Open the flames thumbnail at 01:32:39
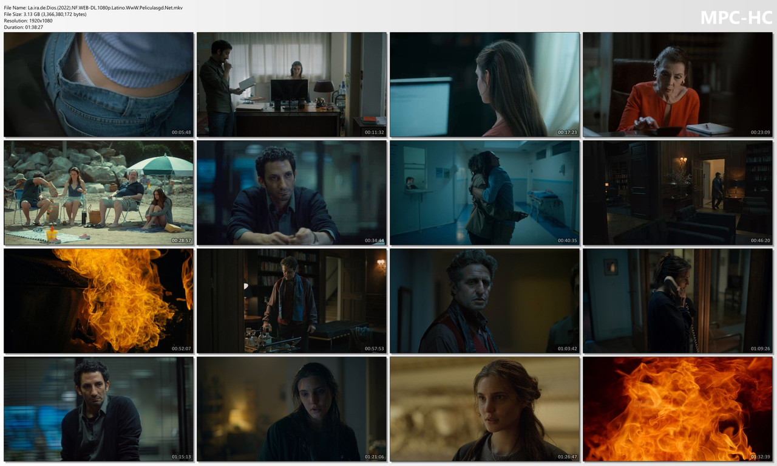The width and height of the screenshot is (777, 466). pos(677,409)
